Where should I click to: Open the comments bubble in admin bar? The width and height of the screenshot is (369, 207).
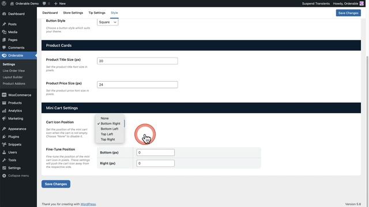pyautogui.click(x=44, y=3)
